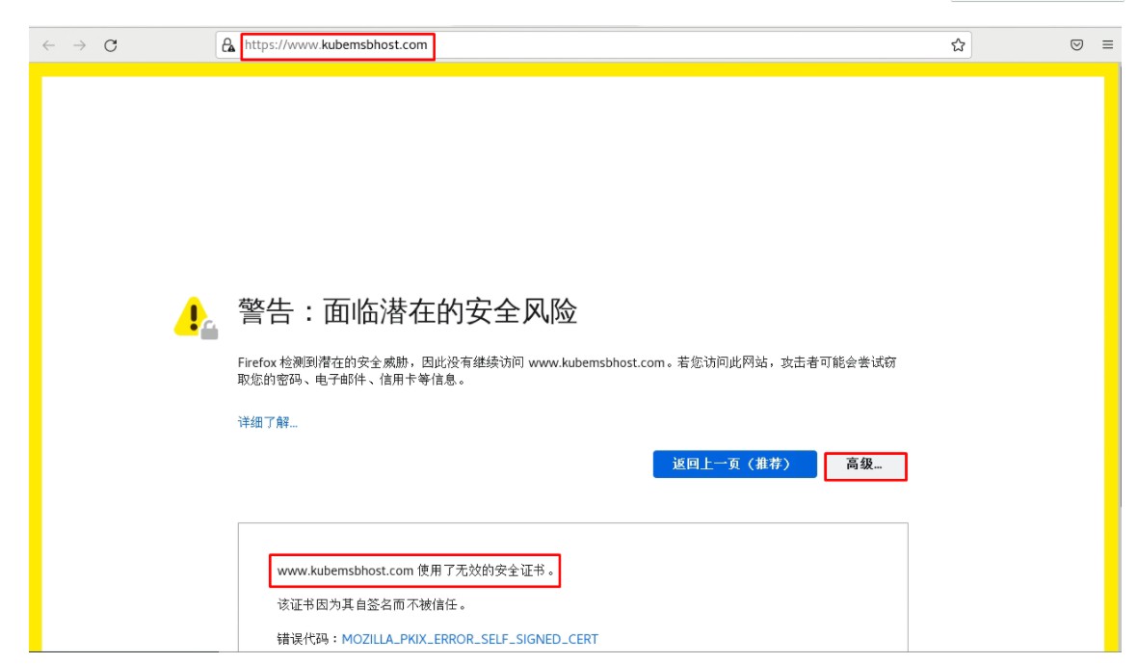This screenshot has height=664, width=1138.
Task: Click the MOZILLA_PKIX_ERROR_SELF_SIGNED_CERT error code link
Action: (469, 639)
